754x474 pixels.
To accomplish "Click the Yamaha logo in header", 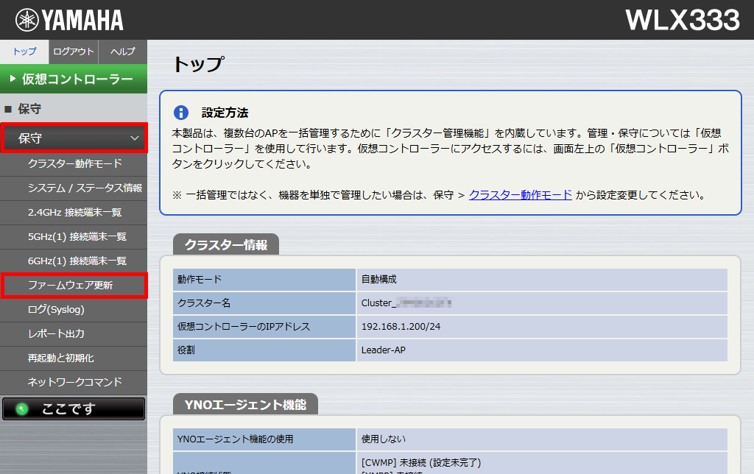I will point(69,20).
